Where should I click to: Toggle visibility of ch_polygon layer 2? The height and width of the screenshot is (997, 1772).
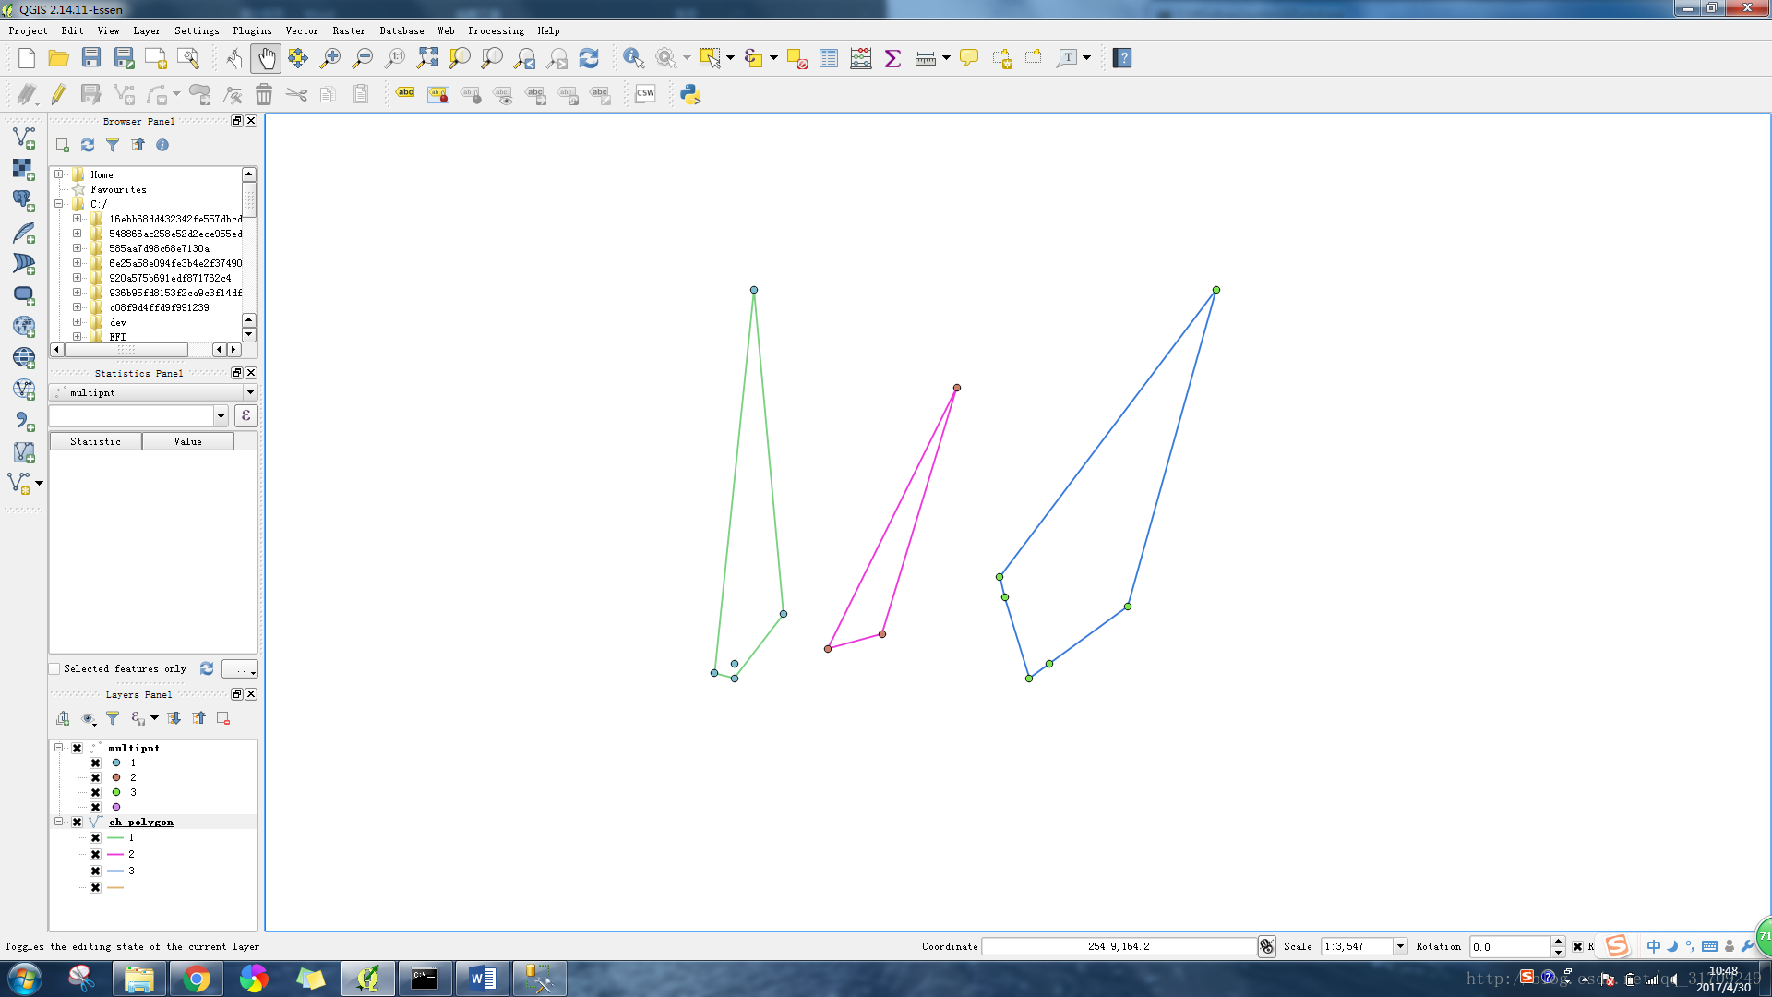tap(95, 853)
